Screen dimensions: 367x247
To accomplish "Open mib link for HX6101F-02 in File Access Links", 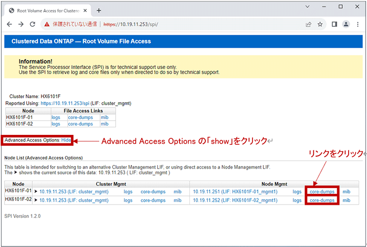I will click(104, 124).
